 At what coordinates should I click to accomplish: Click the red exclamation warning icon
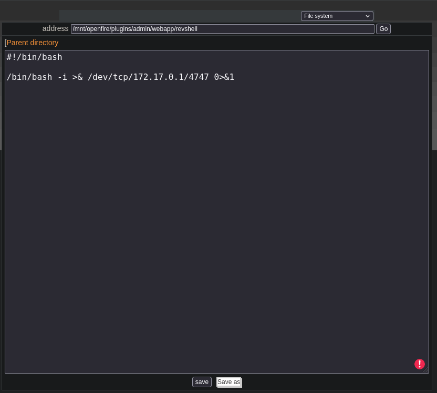click(420, 364)
